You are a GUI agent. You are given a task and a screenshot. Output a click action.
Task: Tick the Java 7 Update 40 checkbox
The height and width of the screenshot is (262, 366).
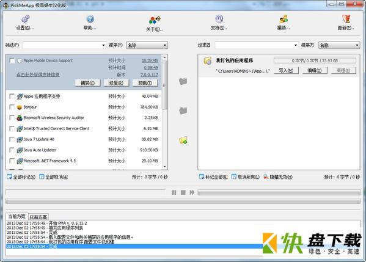pyautogui.click(x=12, y=139)
